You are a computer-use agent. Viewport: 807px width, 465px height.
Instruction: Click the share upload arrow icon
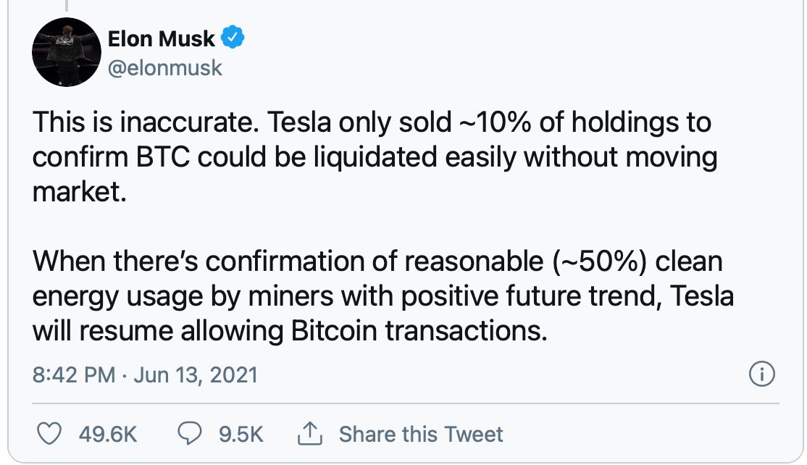click(309, 434)
